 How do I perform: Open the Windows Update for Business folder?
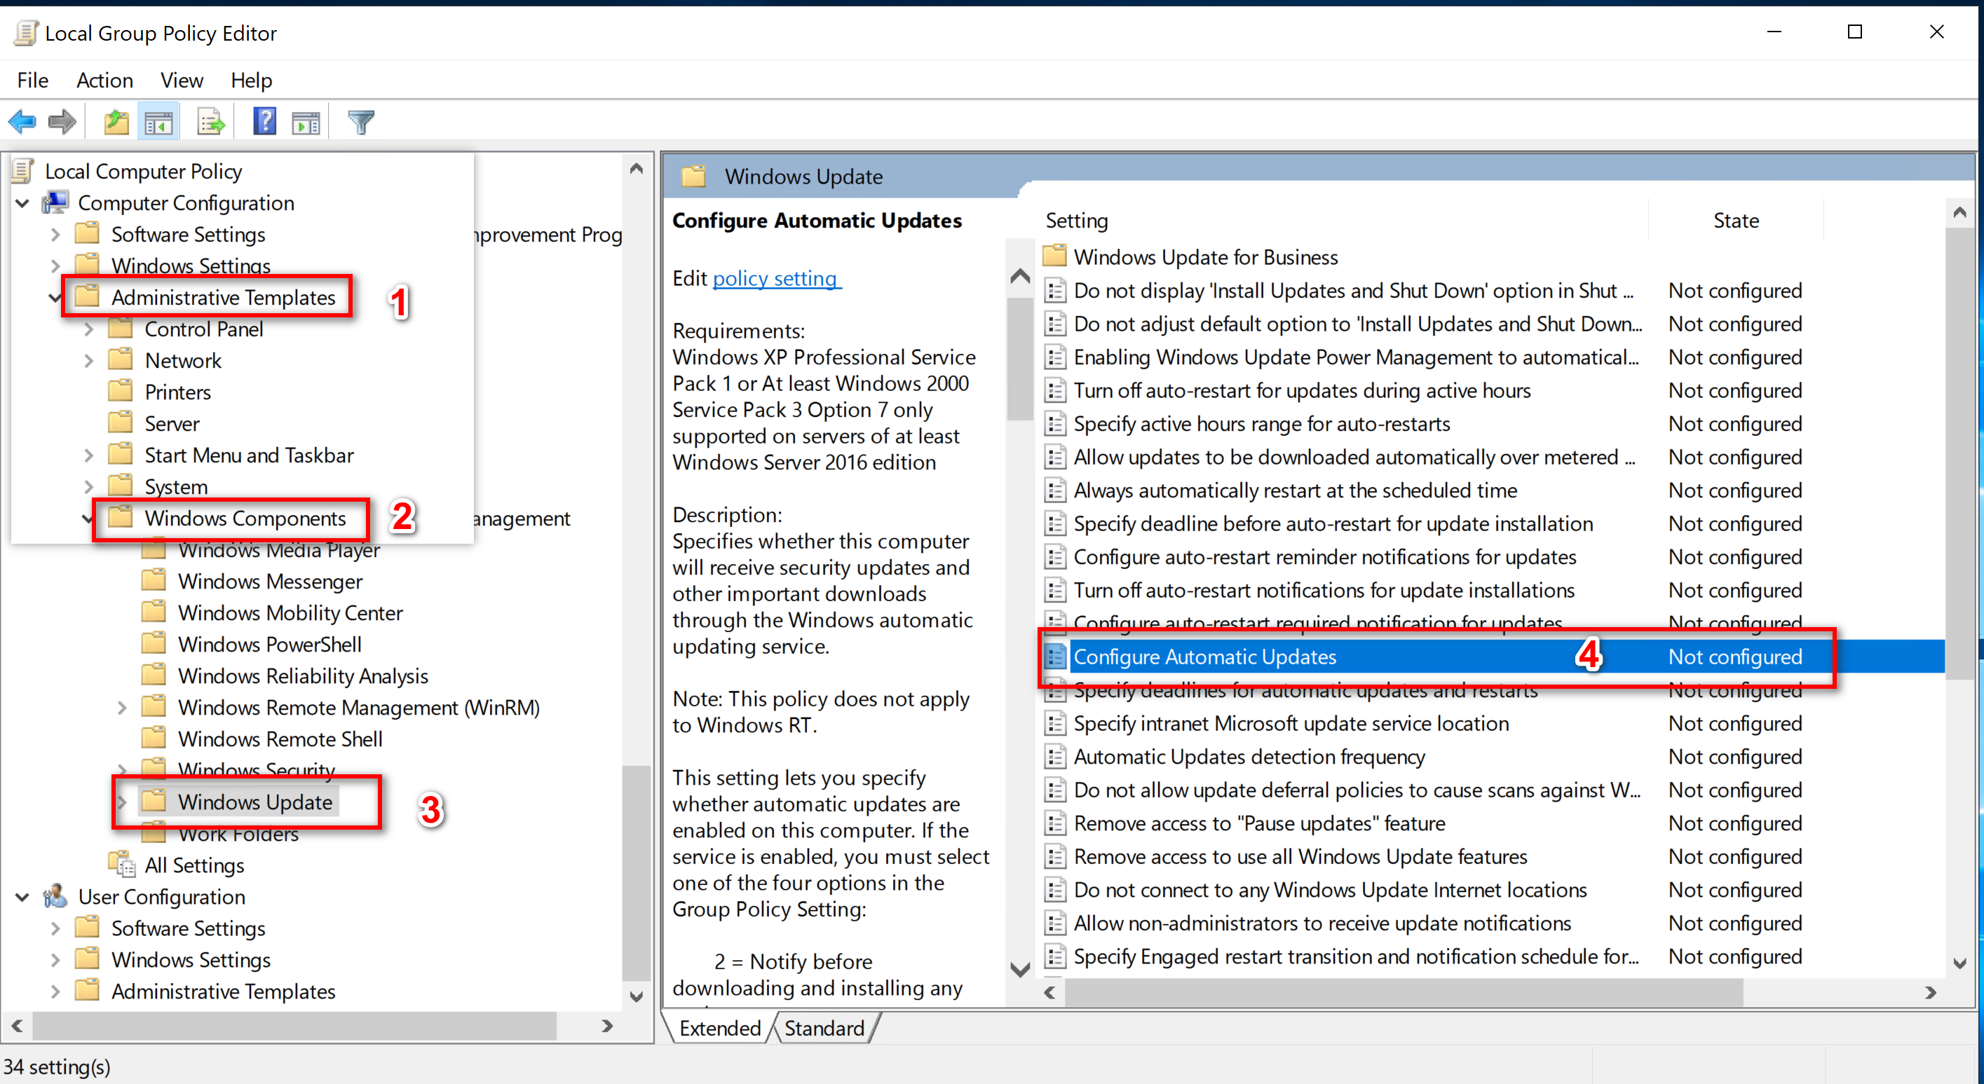(1205, 257)
